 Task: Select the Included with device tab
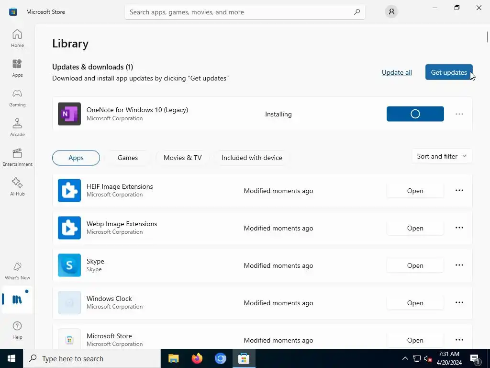click(x=252, y=158)
